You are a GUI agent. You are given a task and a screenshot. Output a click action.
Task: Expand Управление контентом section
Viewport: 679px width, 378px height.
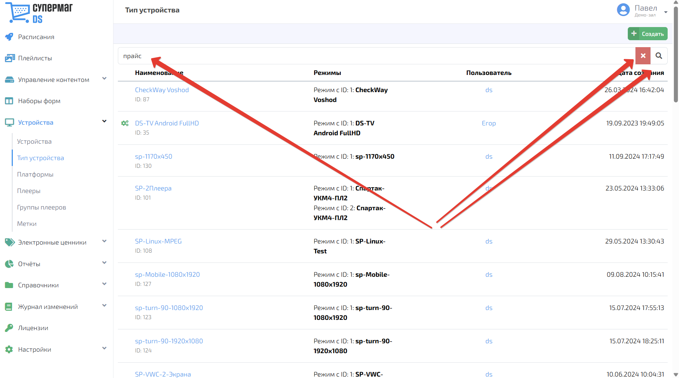click(104, 79)
